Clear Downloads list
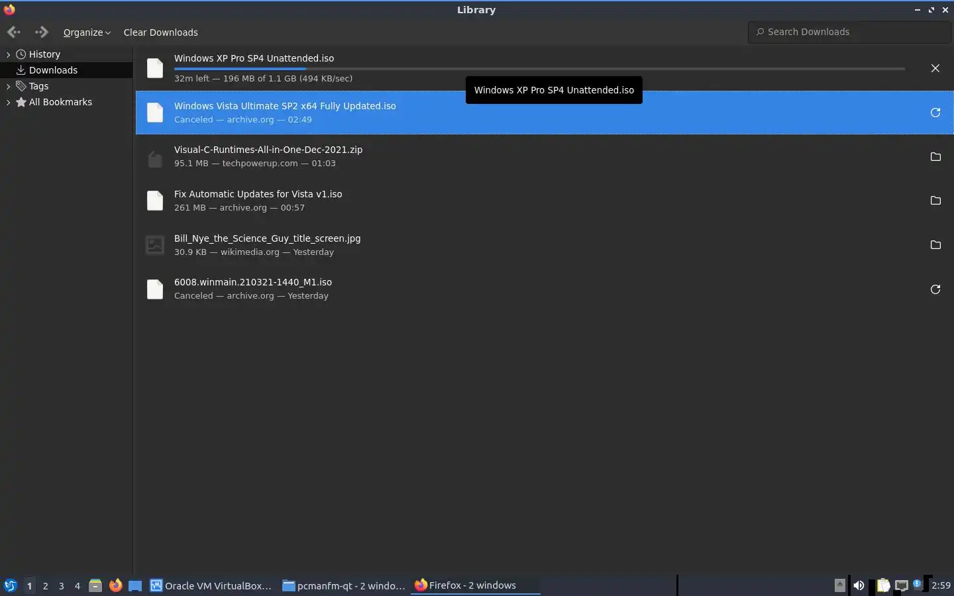This screenshot has height=596, width=954. [x=160, y=32]
